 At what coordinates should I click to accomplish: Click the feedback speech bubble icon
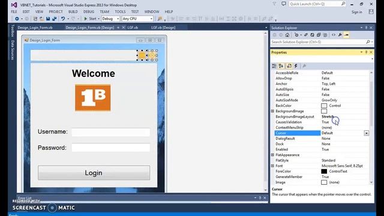tap(284, 4)
